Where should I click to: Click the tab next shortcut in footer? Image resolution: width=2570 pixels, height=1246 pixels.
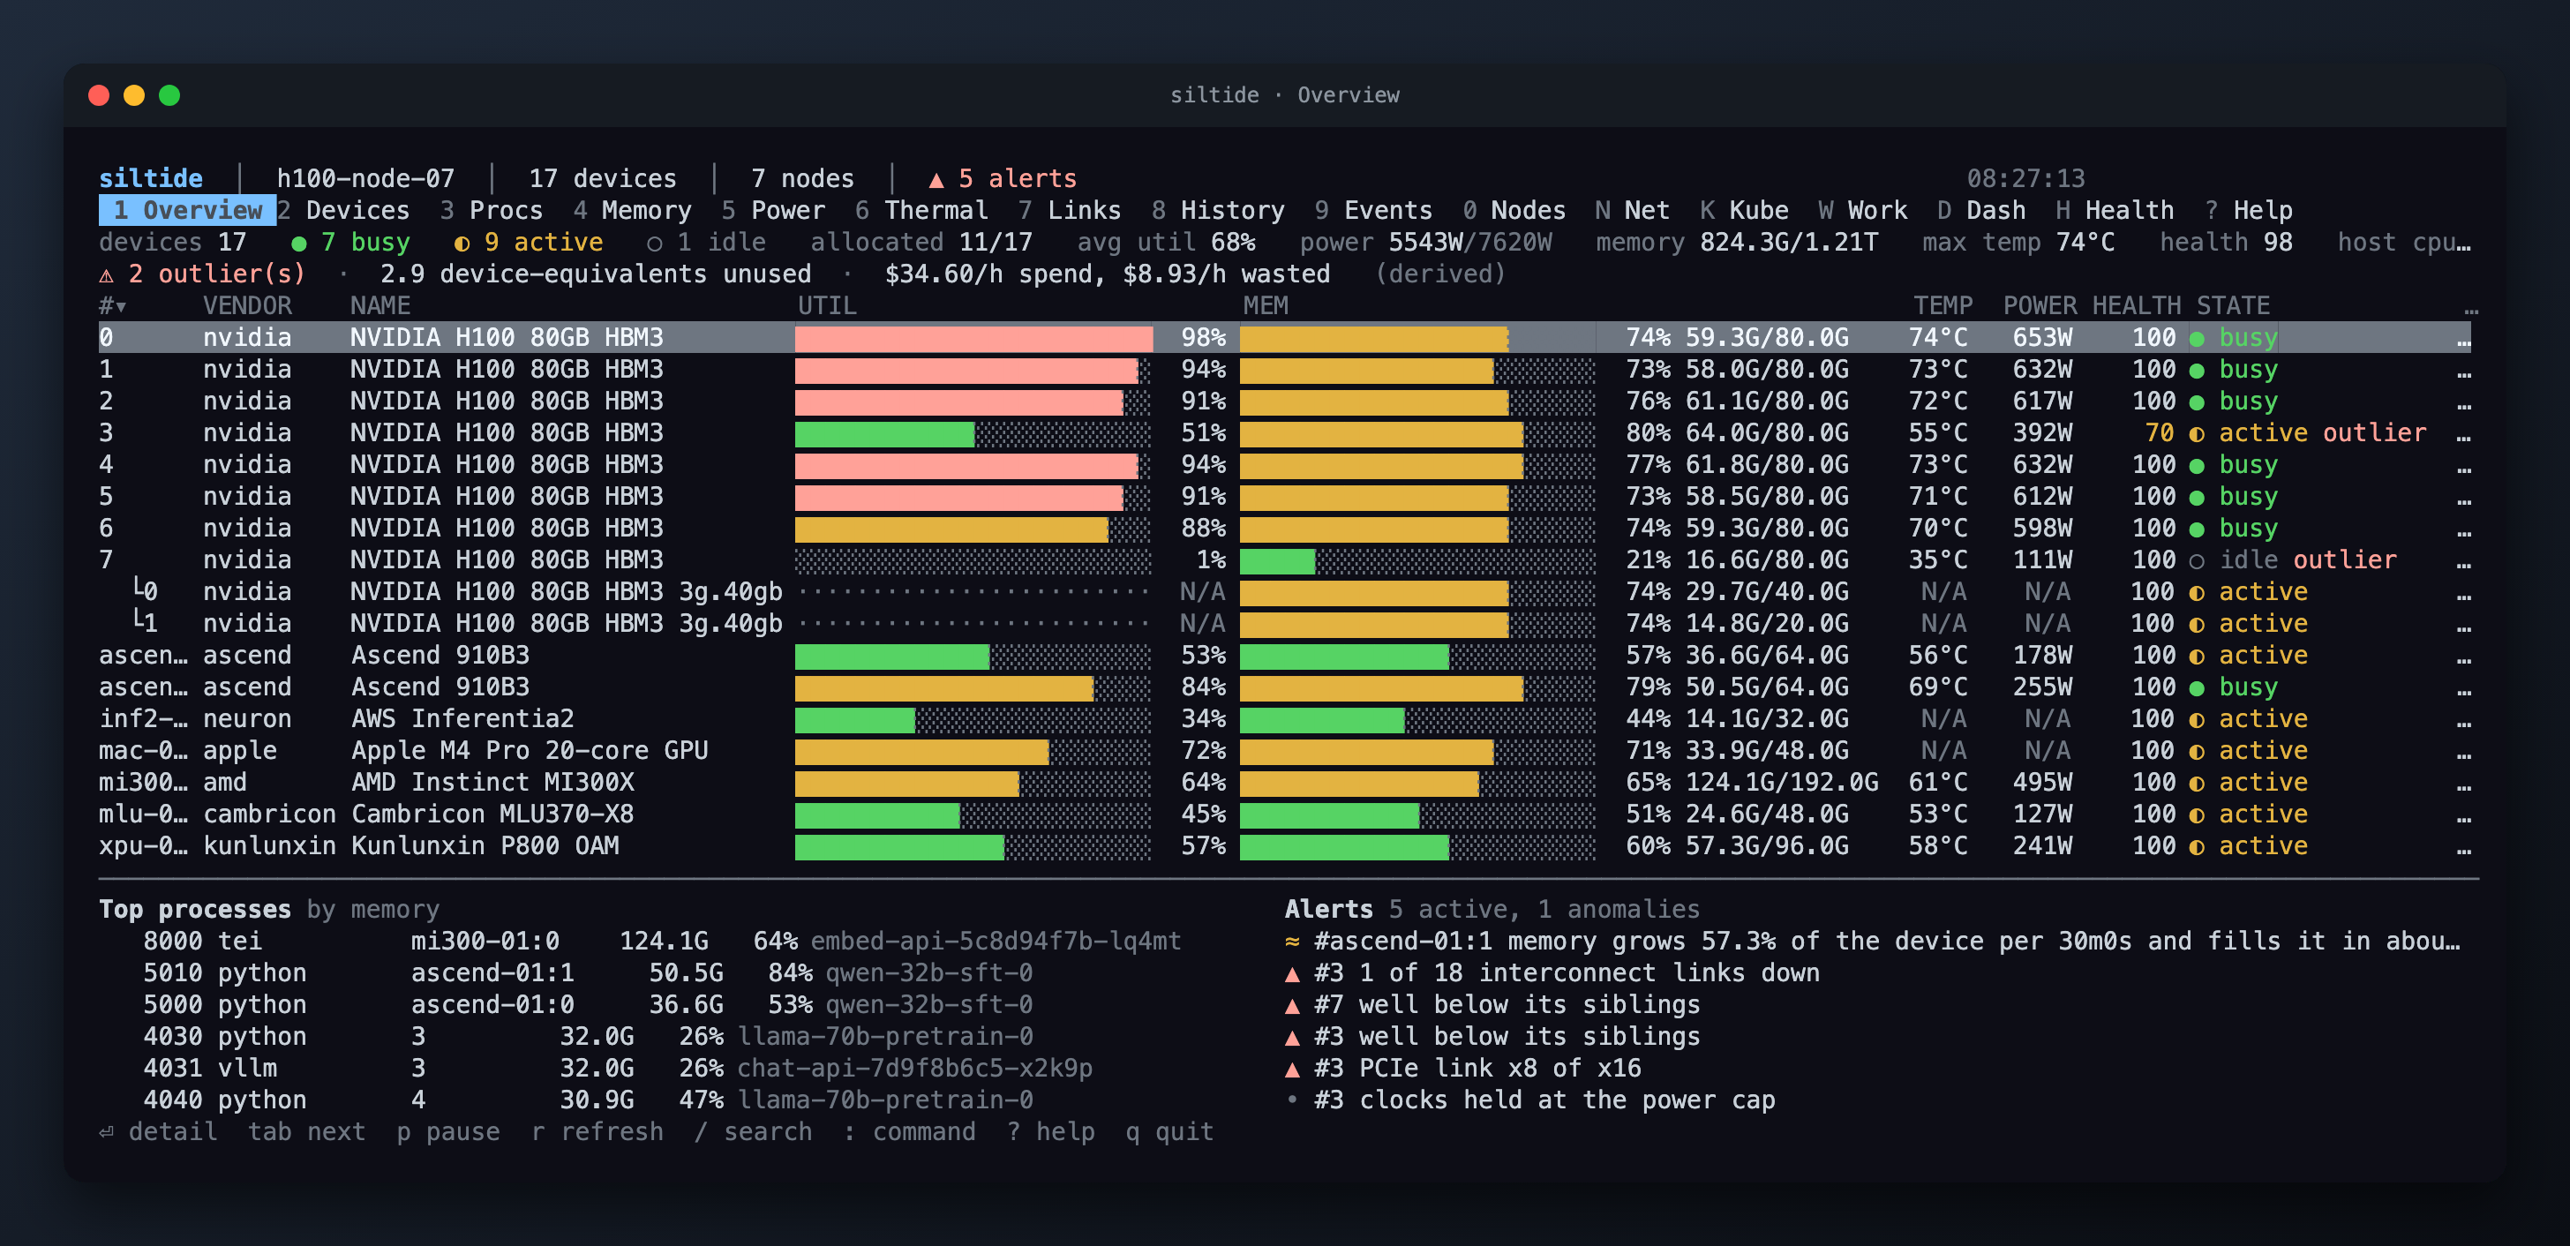click(x=307, y=1132)
